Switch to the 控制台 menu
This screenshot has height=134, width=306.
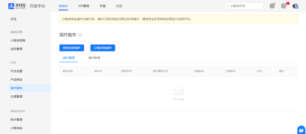(x=63, y=6)
